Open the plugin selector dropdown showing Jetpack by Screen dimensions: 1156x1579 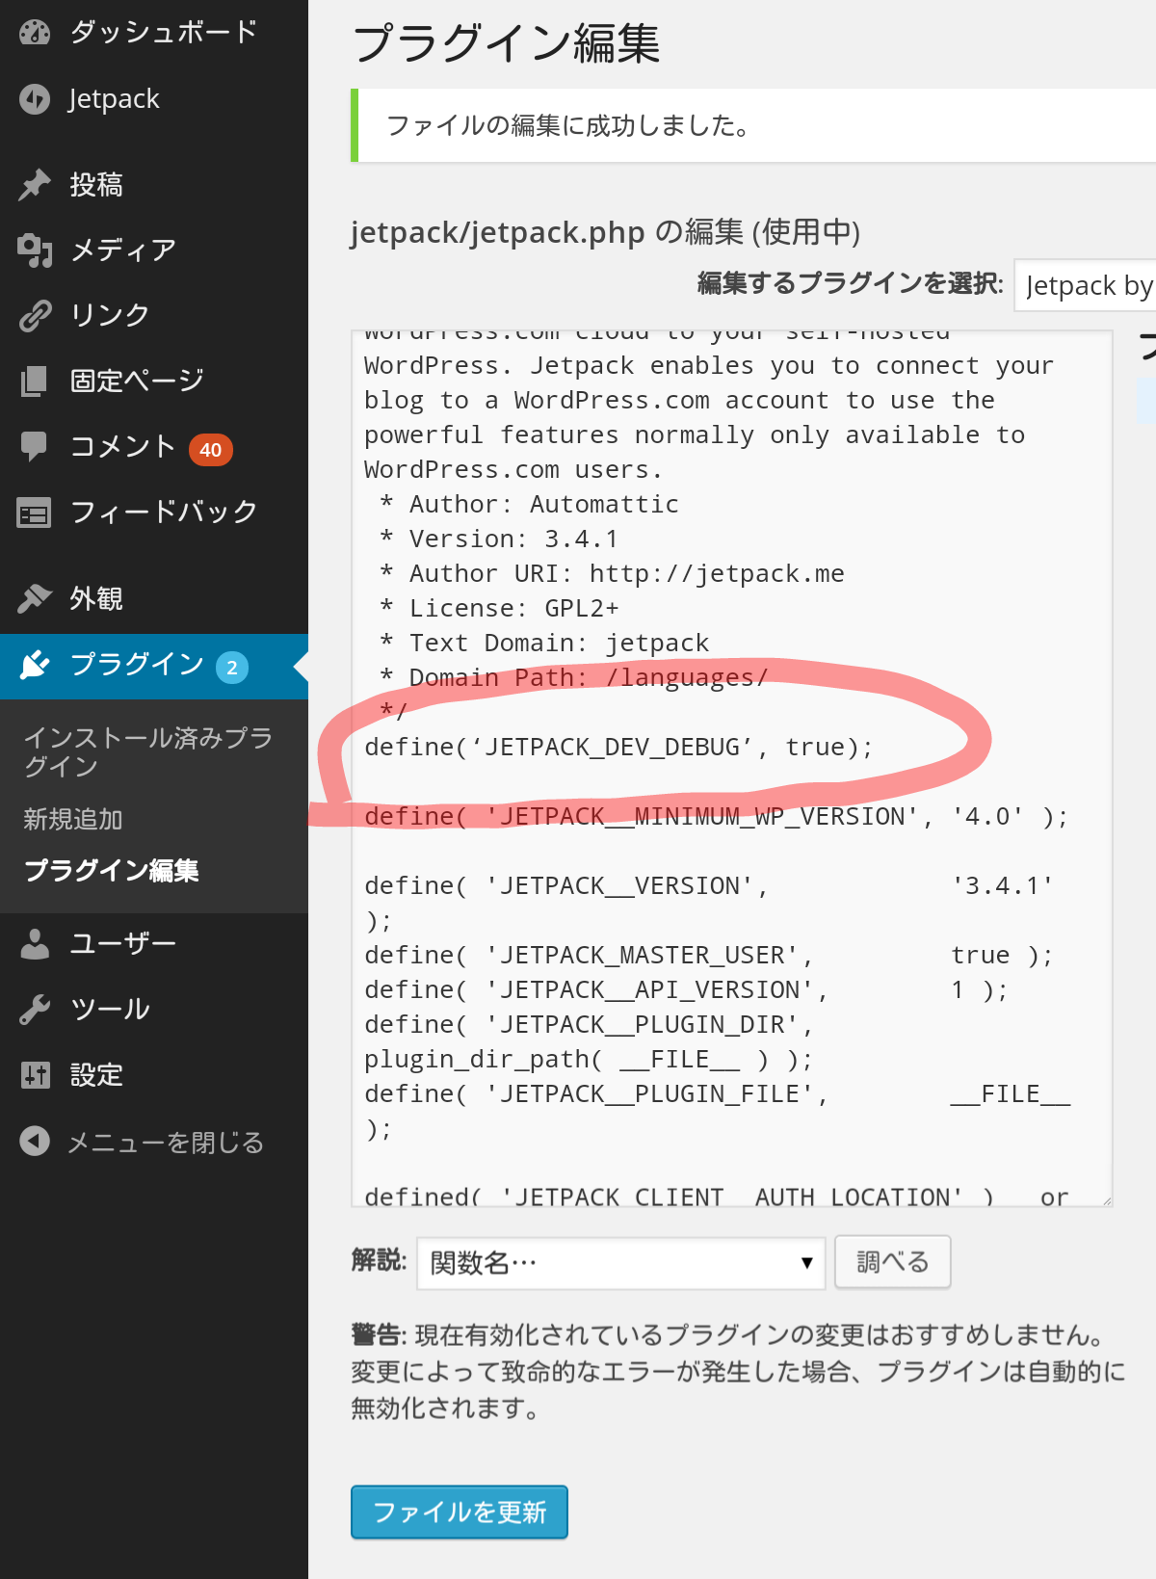(1085, 285)
